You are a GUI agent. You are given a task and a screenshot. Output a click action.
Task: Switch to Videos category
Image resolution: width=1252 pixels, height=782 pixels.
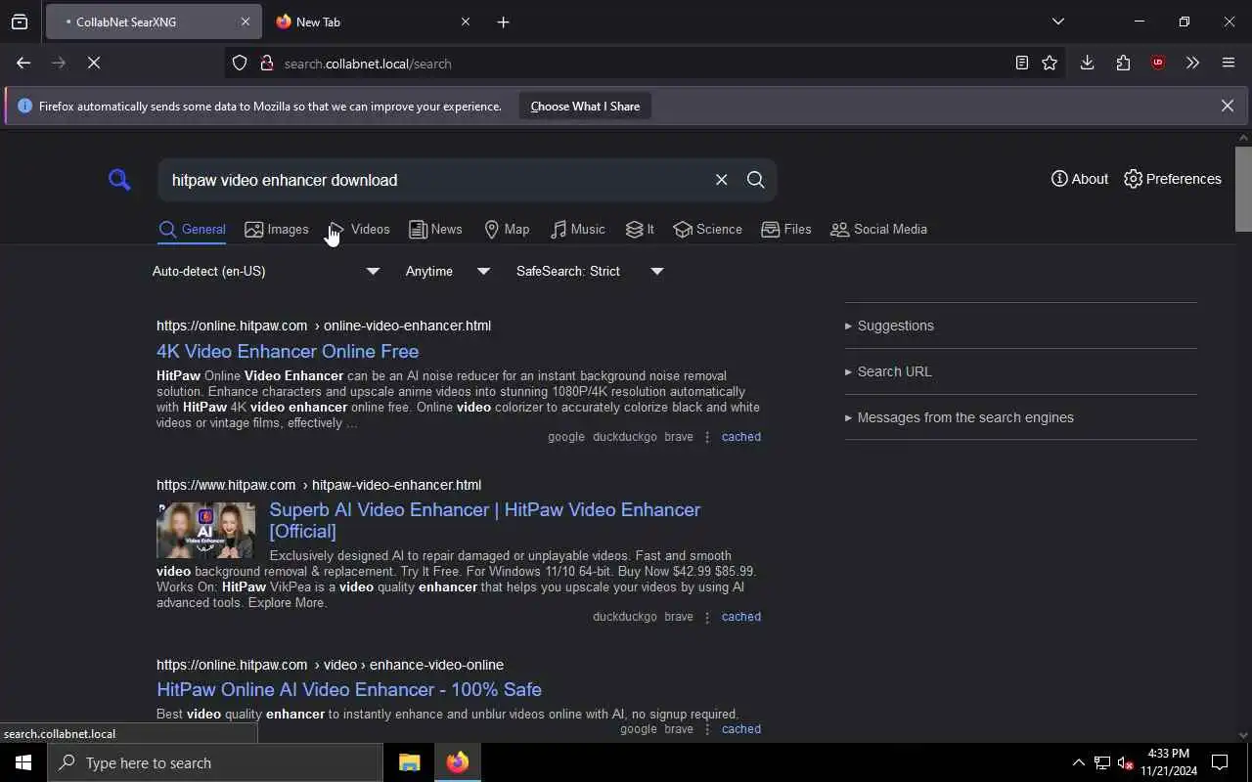359,229
